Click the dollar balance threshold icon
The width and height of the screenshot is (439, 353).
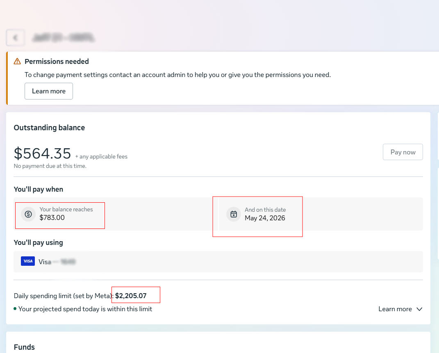pos(28,214)
